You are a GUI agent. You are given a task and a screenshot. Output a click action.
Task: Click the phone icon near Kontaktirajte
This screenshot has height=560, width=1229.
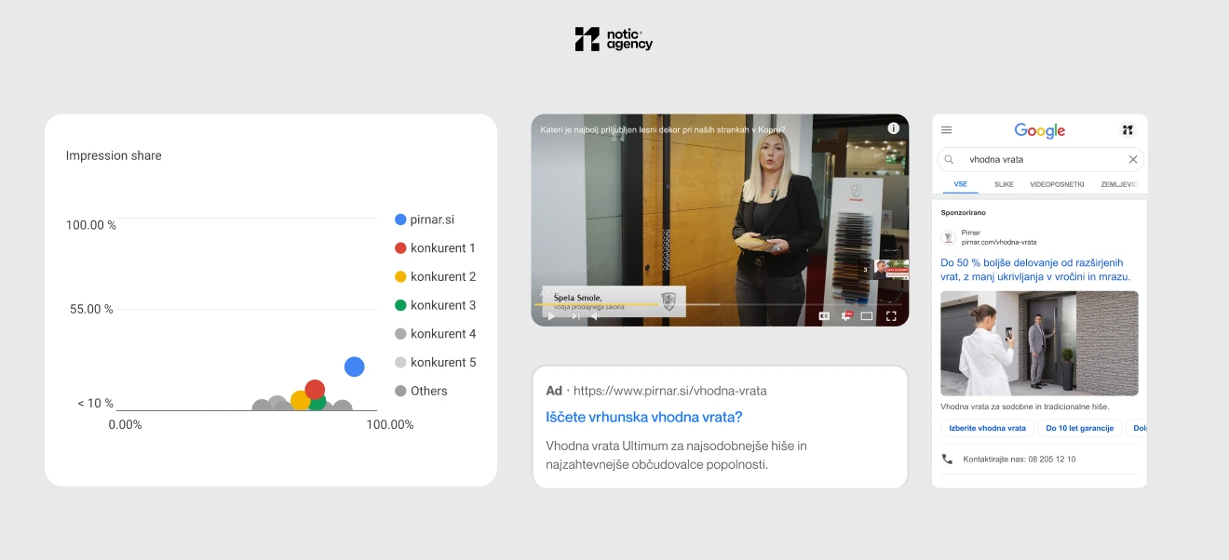[x=947, y=459]
